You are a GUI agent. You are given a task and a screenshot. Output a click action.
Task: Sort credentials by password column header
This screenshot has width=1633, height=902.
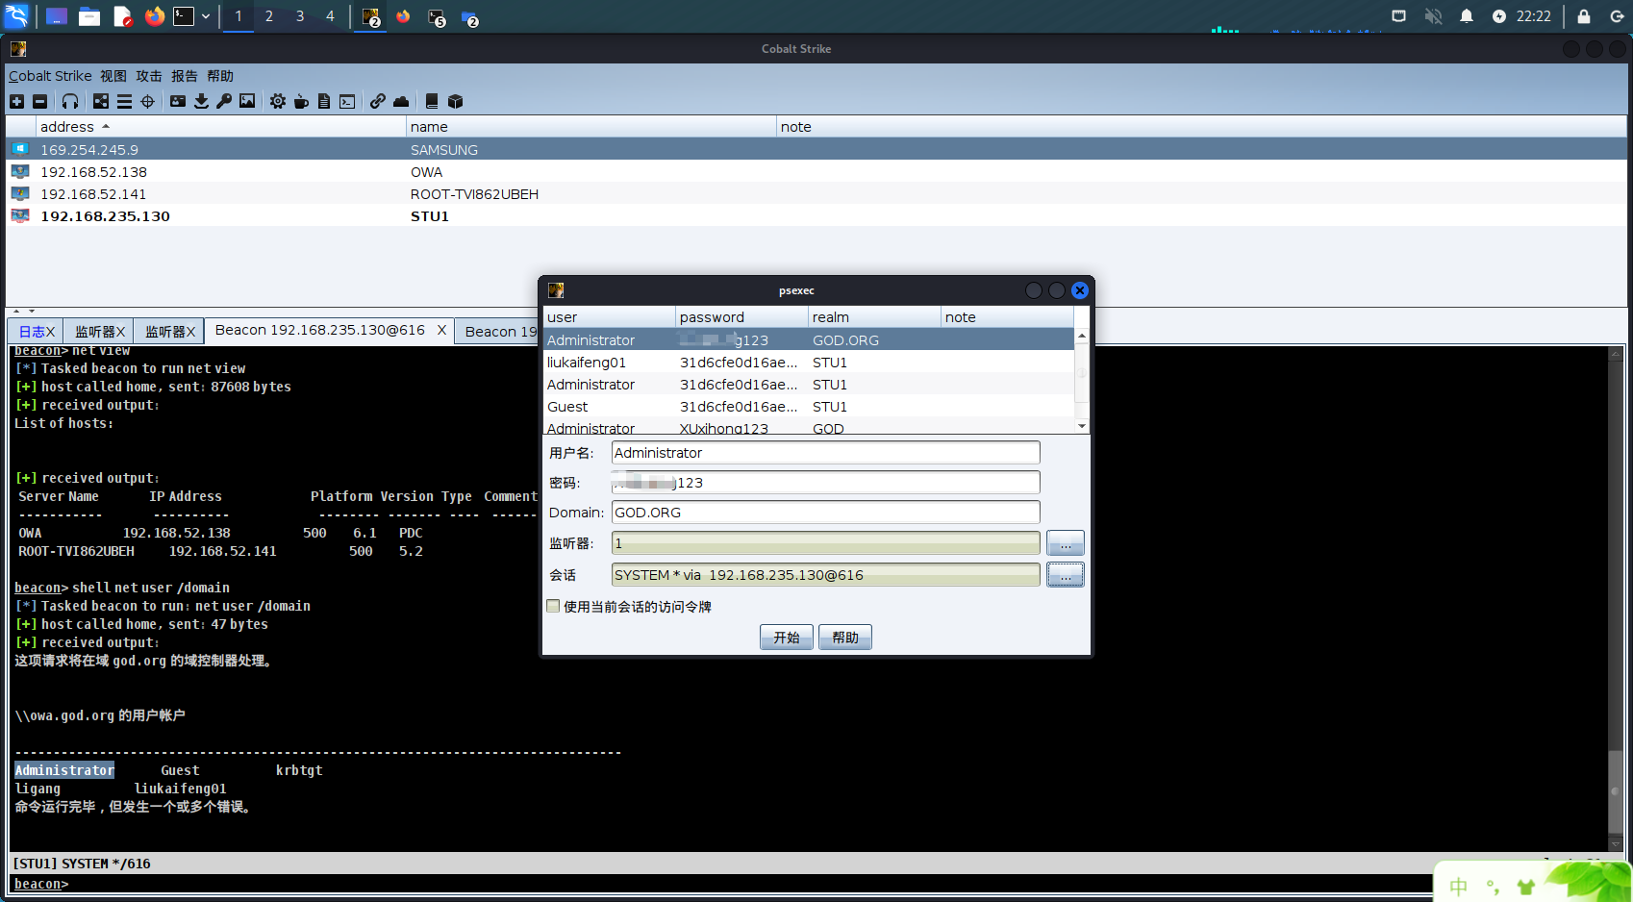click(x=741, y=317)
